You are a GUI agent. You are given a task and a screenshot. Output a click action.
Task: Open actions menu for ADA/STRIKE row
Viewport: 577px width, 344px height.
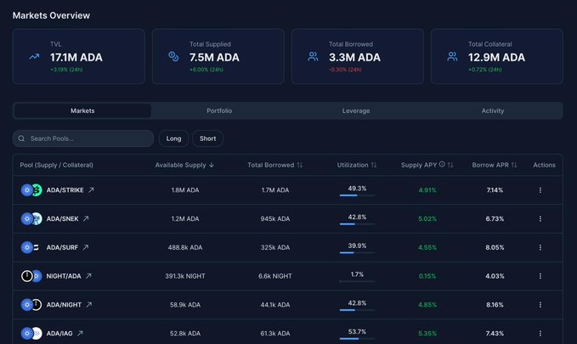(540, 190)
